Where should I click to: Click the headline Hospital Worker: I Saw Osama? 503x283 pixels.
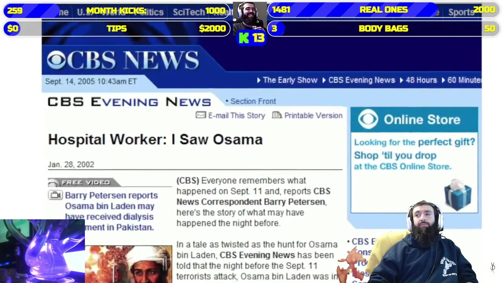click(x=155, y=140)
